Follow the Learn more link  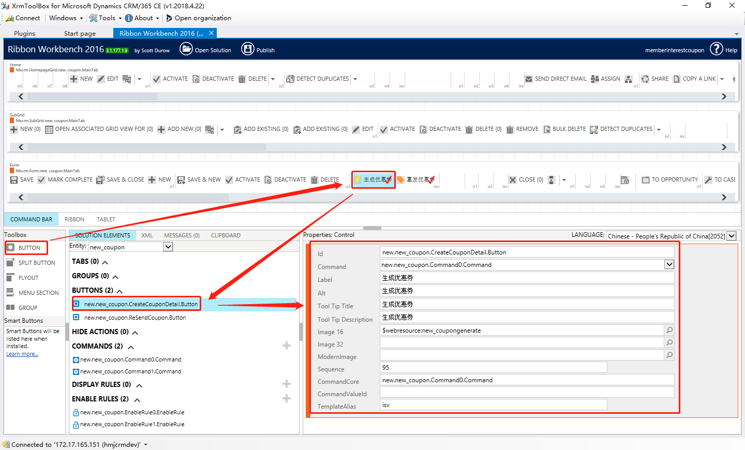22,354
